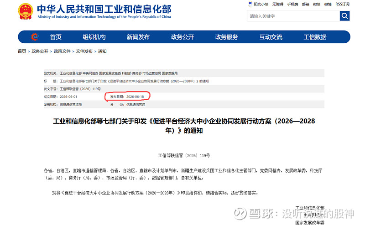This screenshot has width=365, height=225.
Task: Click 政务公开 in the breadcrumb
Action: tap(40, 51)
